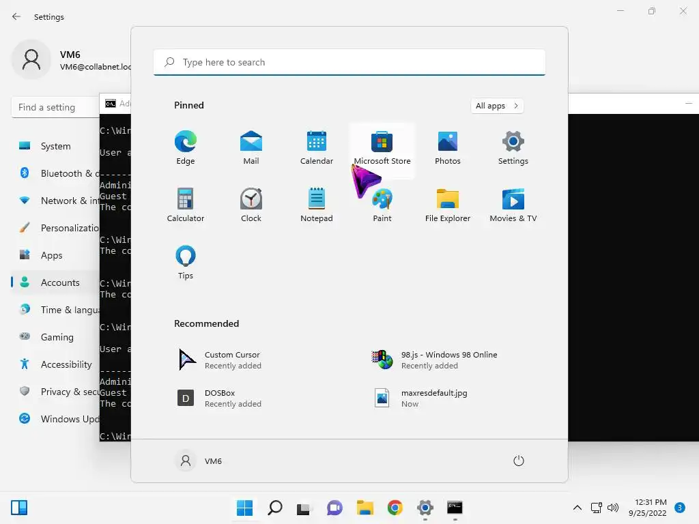Open clock showing 12:31 PM
This screenshot has height=524, width=699.
648,508
